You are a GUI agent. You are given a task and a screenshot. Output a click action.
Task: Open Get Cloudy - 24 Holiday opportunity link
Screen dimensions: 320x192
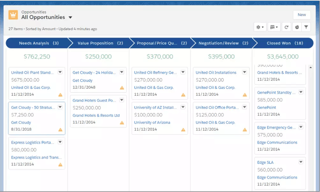pos(94,72)
